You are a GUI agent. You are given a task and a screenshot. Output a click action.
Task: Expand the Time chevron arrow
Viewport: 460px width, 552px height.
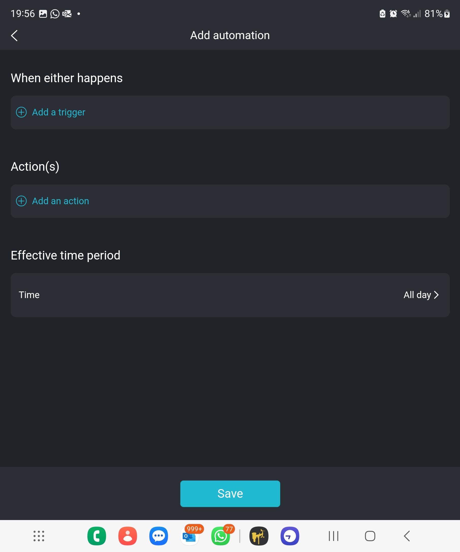click(x=436, y=295)
